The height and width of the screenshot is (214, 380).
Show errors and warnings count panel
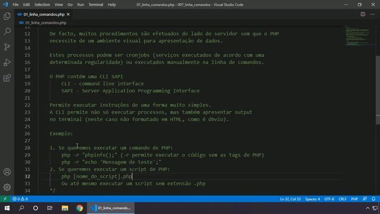[20, 199]
